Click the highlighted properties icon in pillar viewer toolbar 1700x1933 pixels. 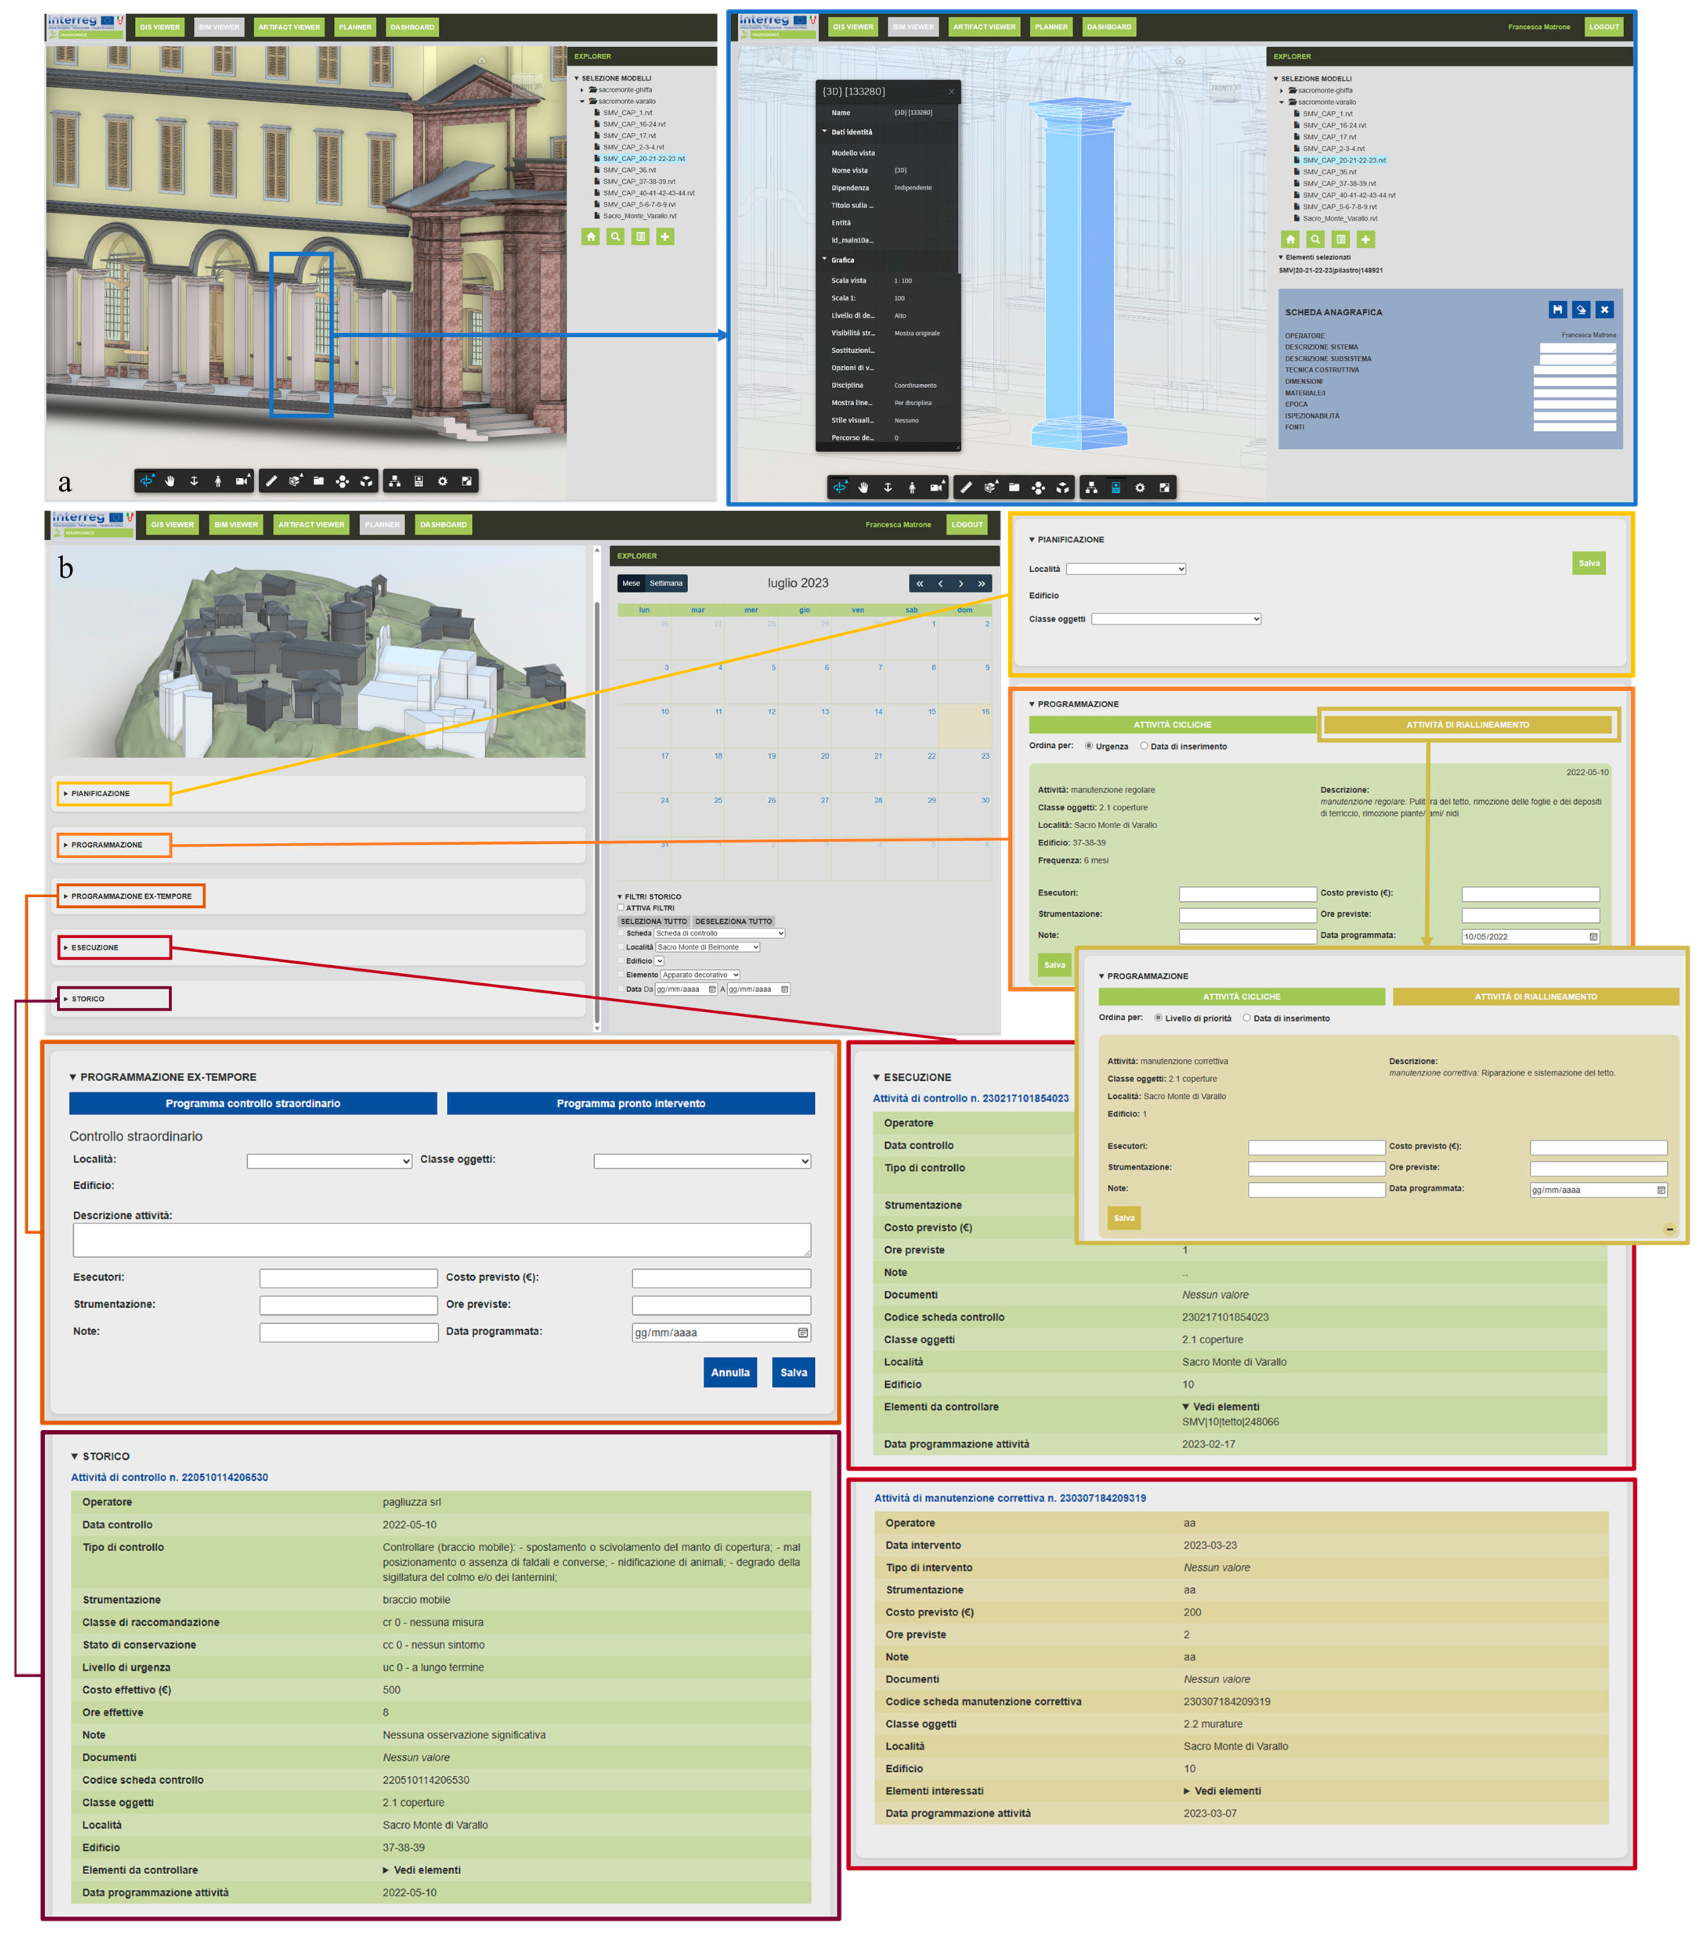click(1116, 488)
